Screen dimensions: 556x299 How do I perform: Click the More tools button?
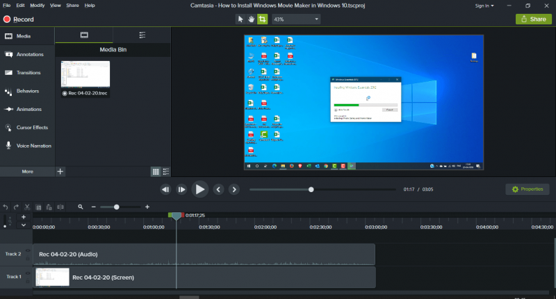pos(27,171)
